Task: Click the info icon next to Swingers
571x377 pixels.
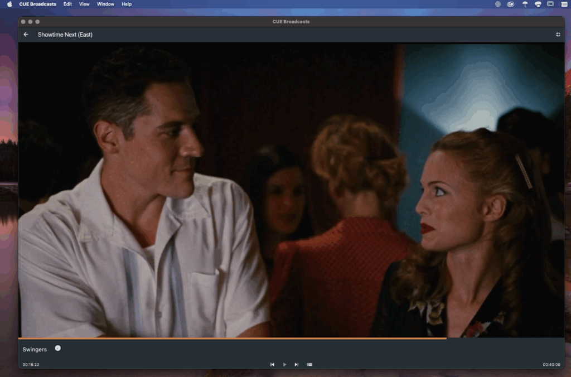Action: [57, 348]
